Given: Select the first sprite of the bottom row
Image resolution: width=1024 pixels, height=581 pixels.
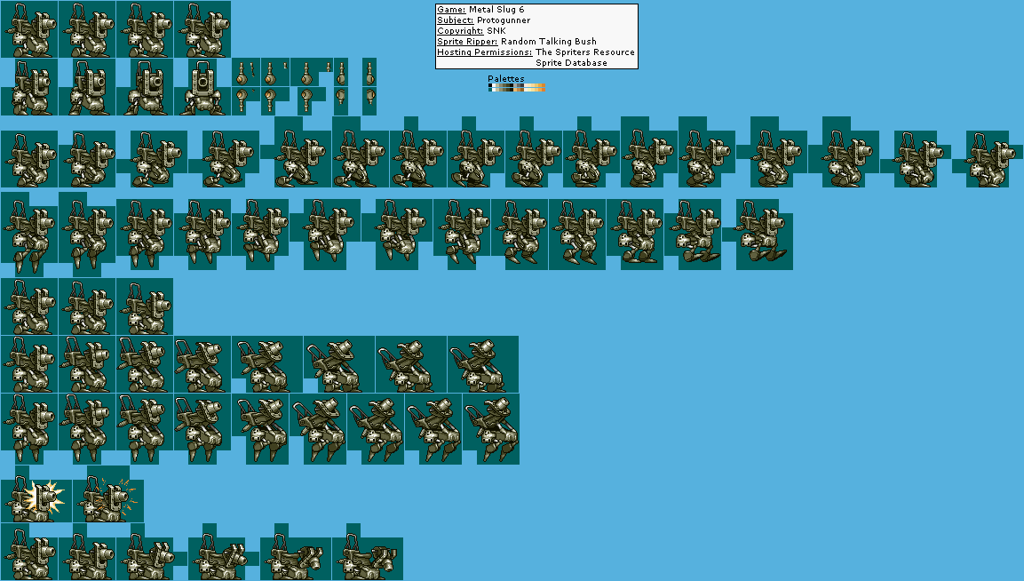Looking at the screenshot, I should (29, 553).
